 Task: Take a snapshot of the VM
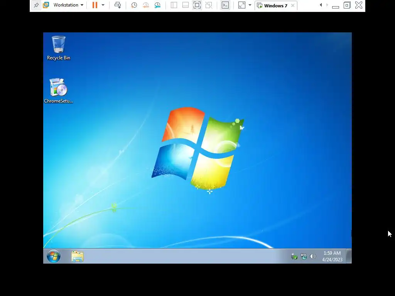point(134,5)
